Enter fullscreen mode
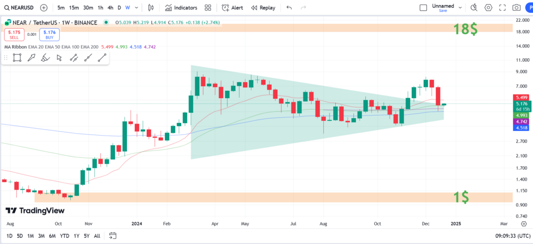Viewport: 533px width, 244px height. 502,8
